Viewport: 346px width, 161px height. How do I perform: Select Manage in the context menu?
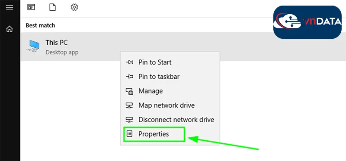[170, 91]
